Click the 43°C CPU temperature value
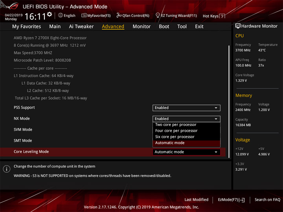This screenshot has width=283, height=212. click(262, 50)
